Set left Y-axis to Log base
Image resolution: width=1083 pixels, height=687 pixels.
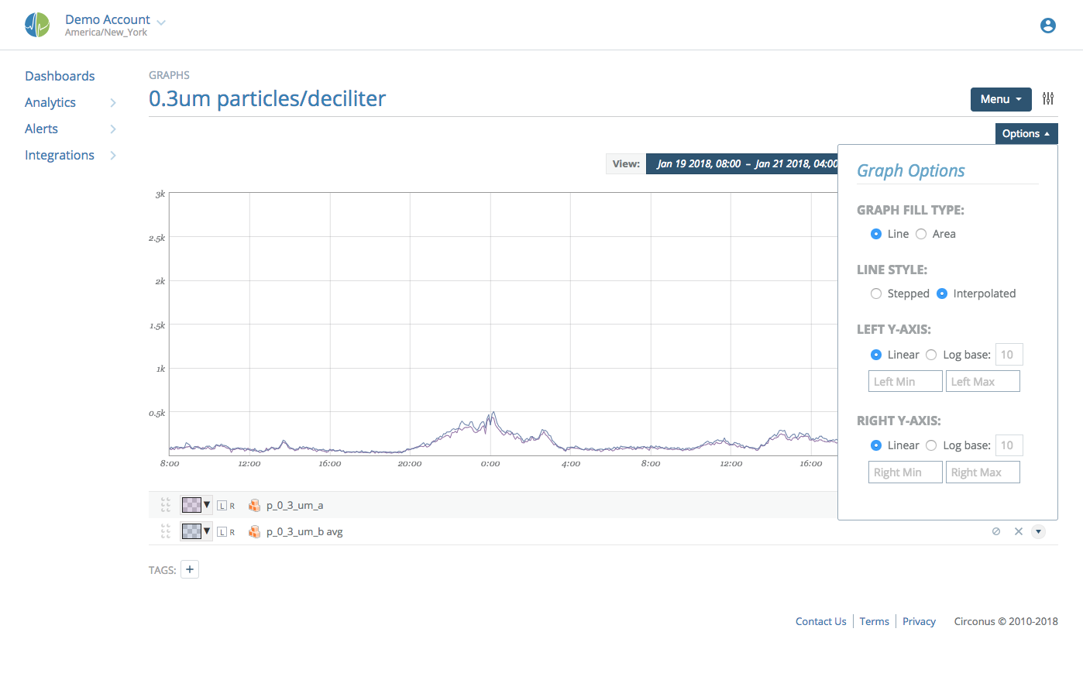931,354
